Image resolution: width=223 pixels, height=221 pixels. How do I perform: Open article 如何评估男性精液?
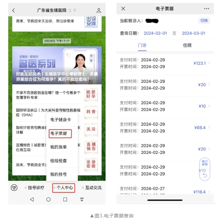point(31,130)
